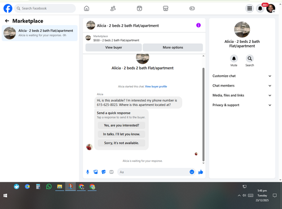Click the chat conversation scrollbar

[203, 115]
